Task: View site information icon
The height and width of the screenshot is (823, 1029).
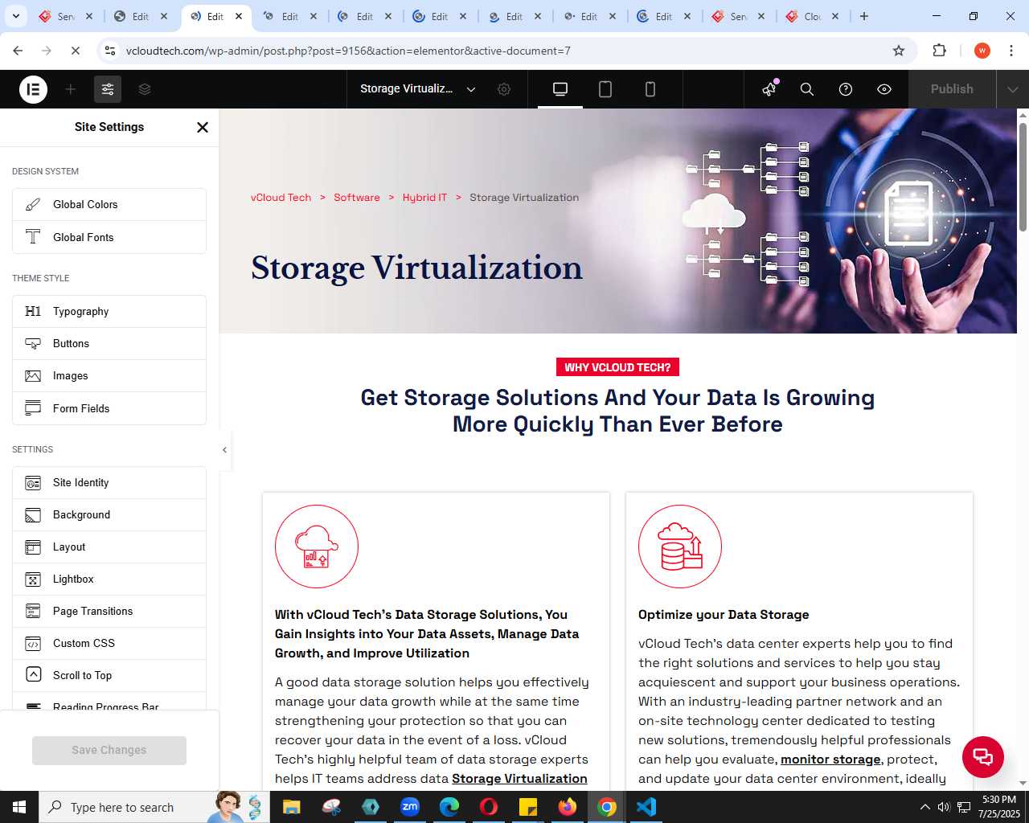Action: 111,51
